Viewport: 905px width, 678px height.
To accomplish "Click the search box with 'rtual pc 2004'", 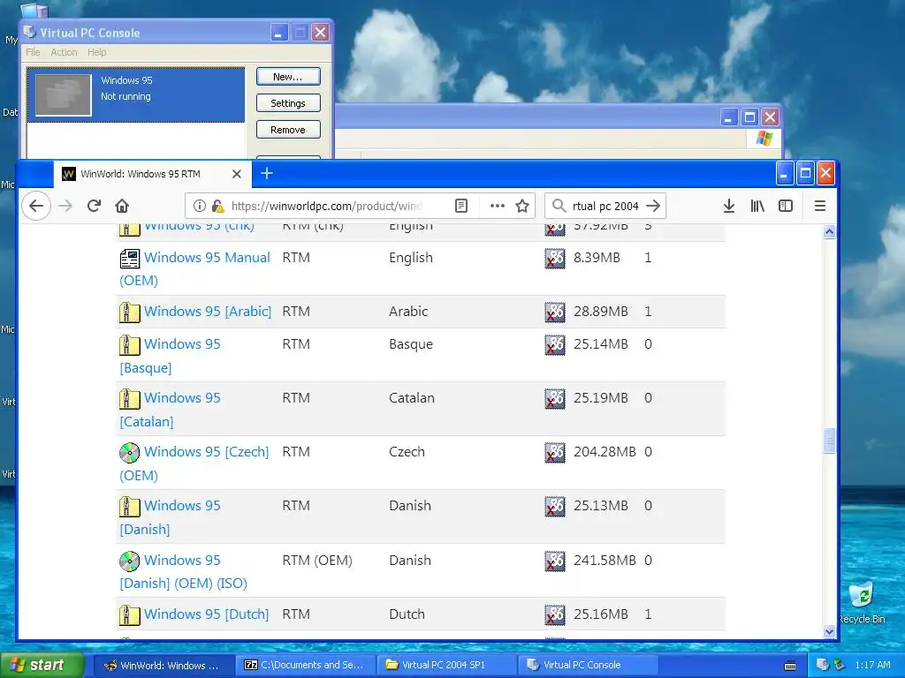I will pos(605,206).
